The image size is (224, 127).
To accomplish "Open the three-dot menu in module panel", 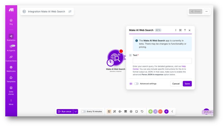I will (x=176, y=30).
